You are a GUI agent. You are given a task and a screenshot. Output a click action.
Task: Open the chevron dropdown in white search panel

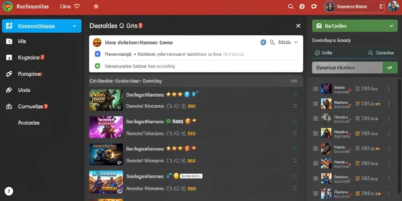[296, 42]
